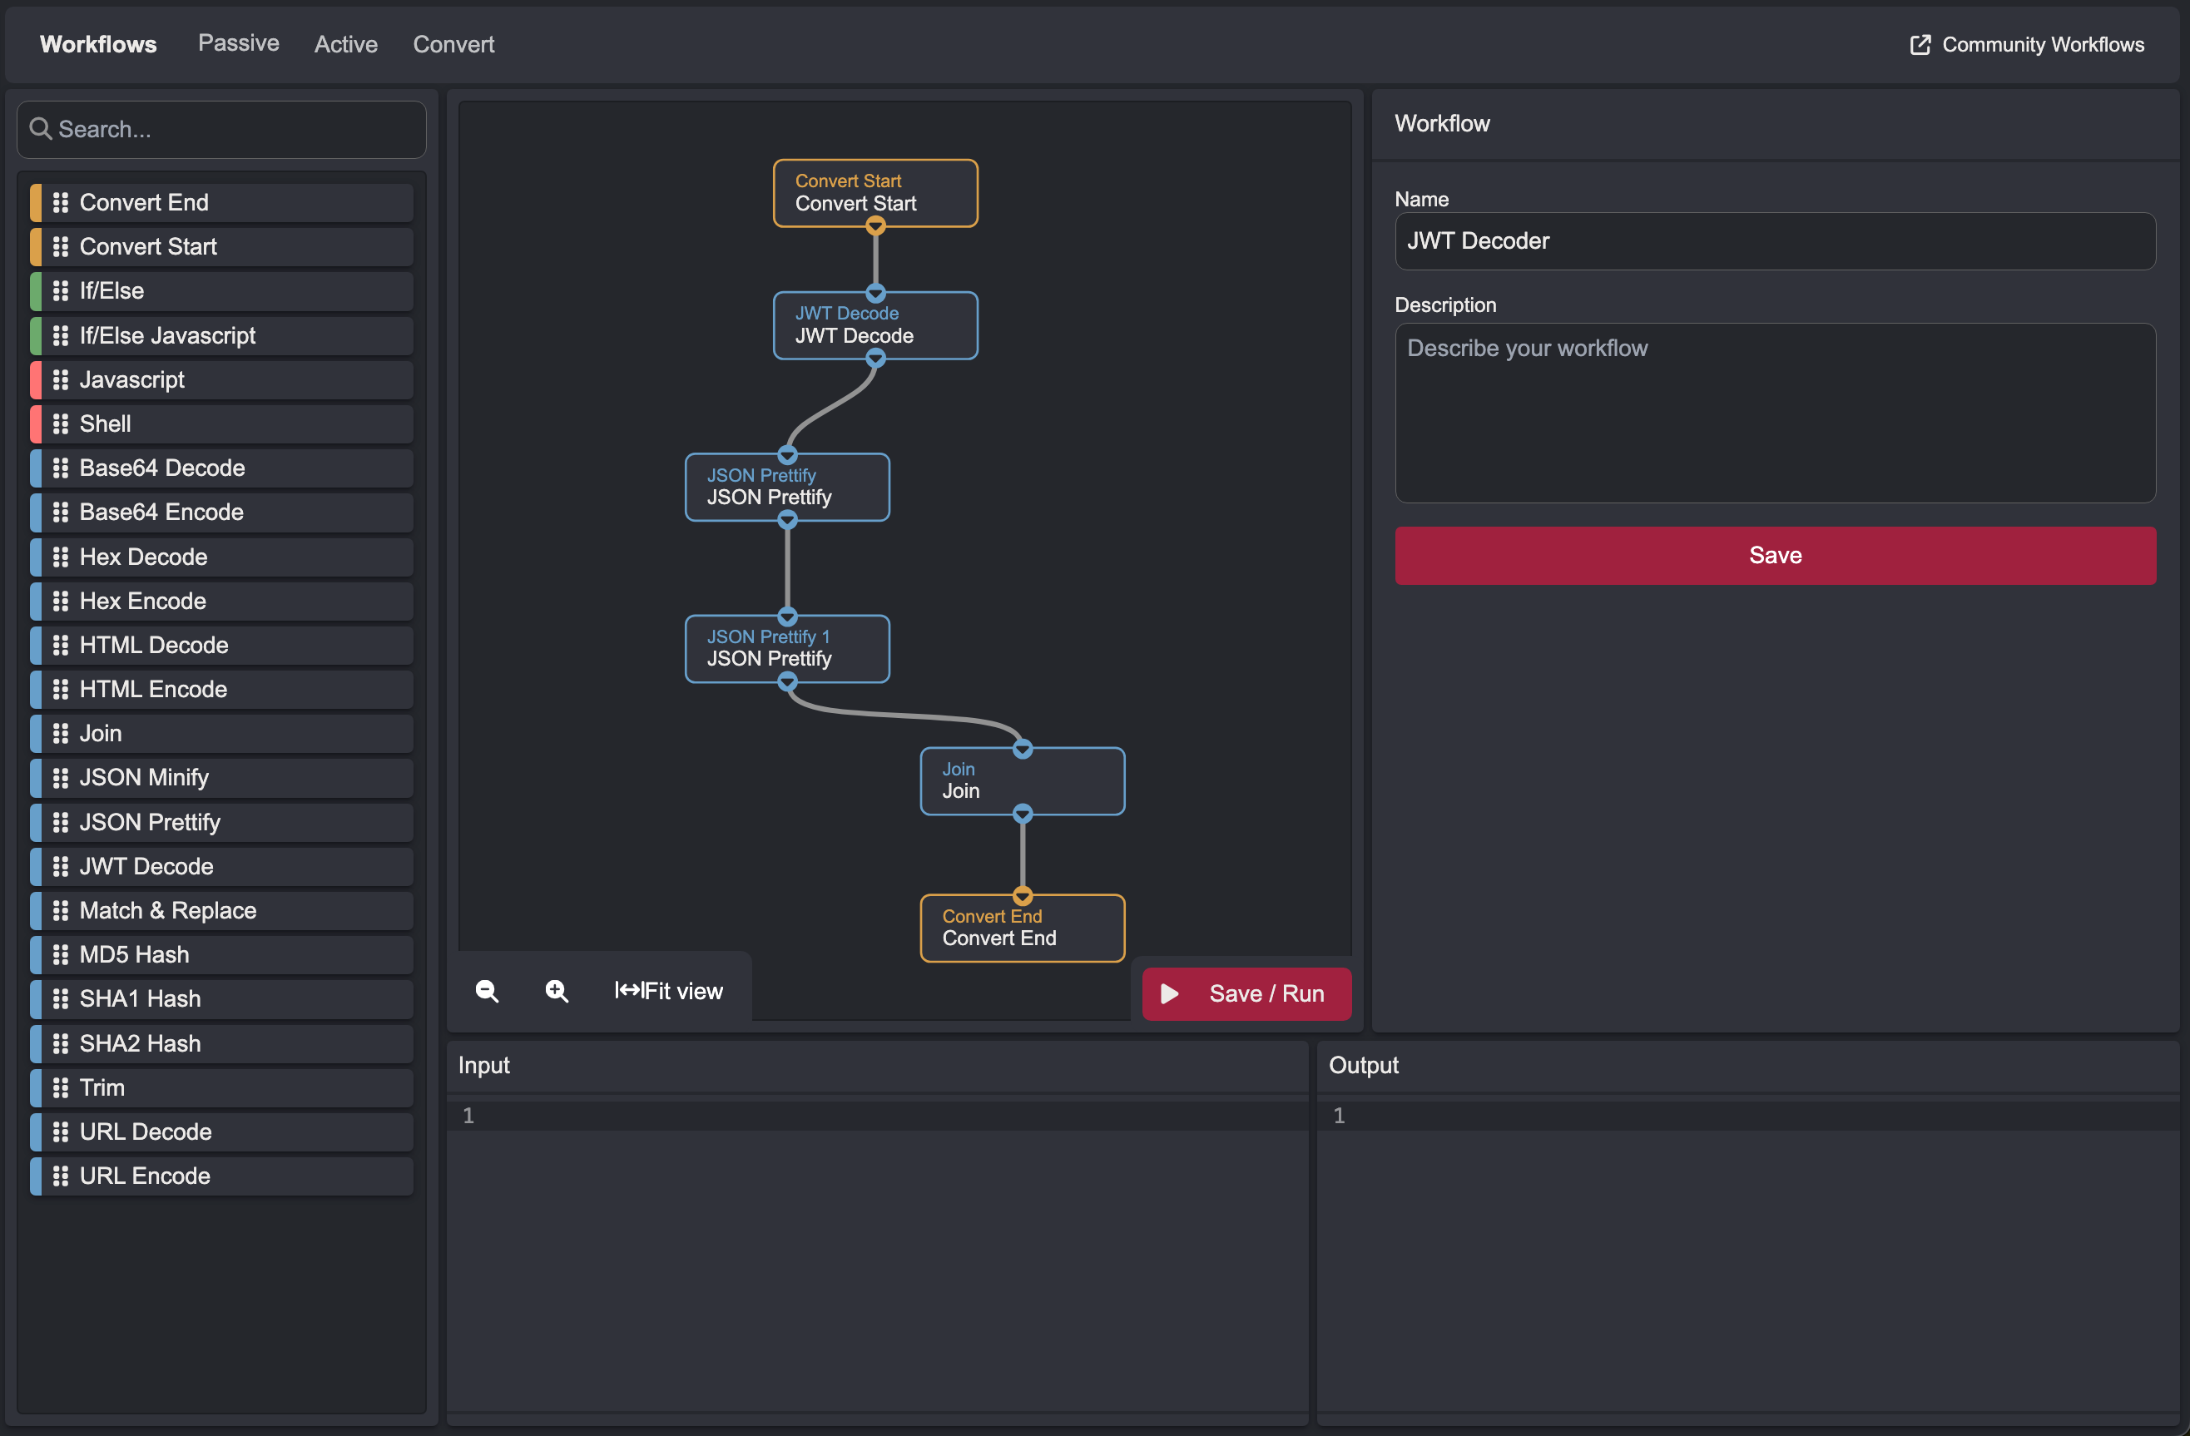Click the Fit view icon

pyautogui.click(x=629, y=991)
